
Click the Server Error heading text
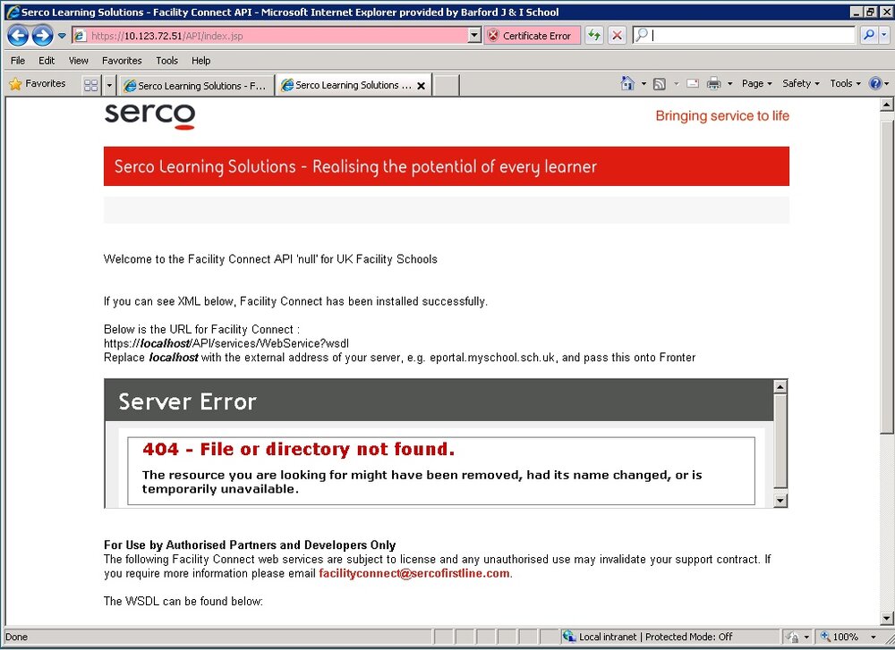187,402
